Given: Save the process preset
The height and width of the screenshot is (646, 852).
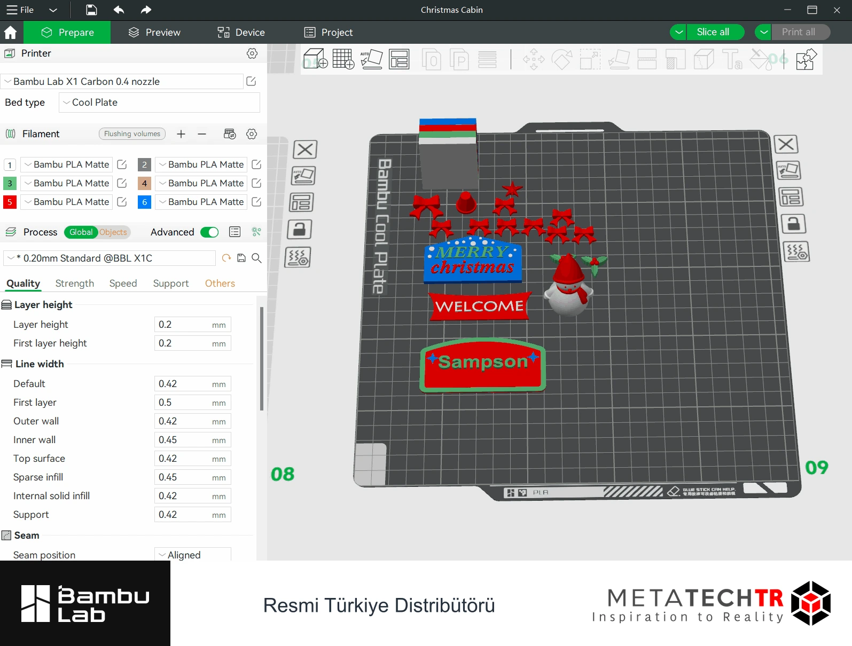Looking at the screenshot, I should 241,258.
